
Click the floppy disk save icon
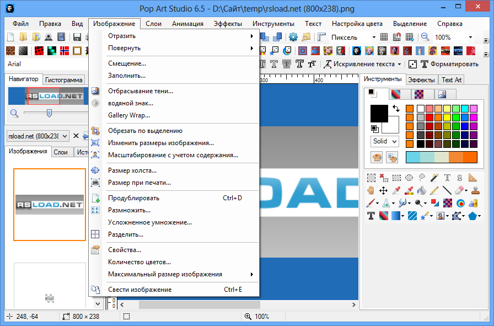[x=77, y=37]
